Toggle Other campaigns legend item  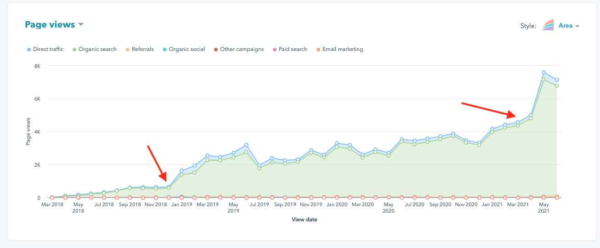(242, 49)
